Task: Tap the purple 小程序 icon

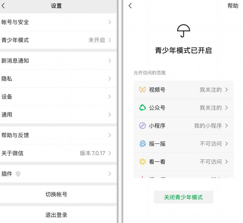Action: tap(142, 126)
